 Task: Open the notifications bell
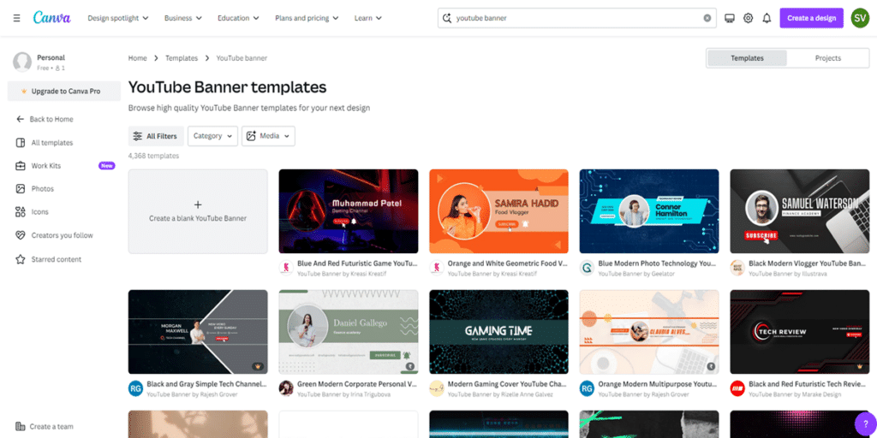coord(767,18)
